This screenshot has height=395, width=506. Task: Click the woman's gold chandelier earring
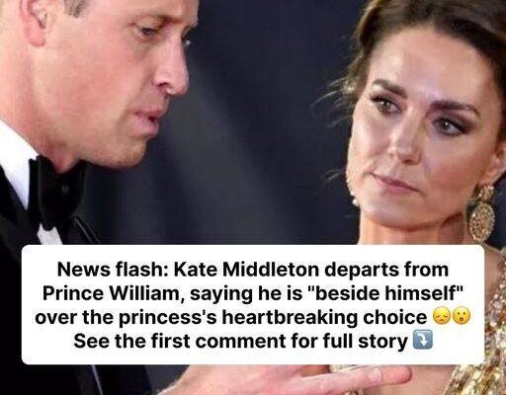coord(481,212)
